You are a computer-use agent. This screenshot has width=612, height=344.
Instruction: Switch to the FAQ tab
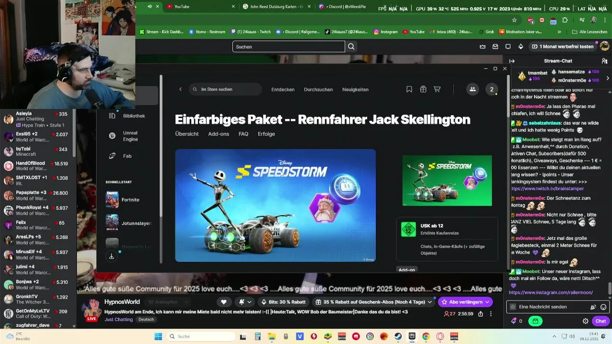point(243,134)
